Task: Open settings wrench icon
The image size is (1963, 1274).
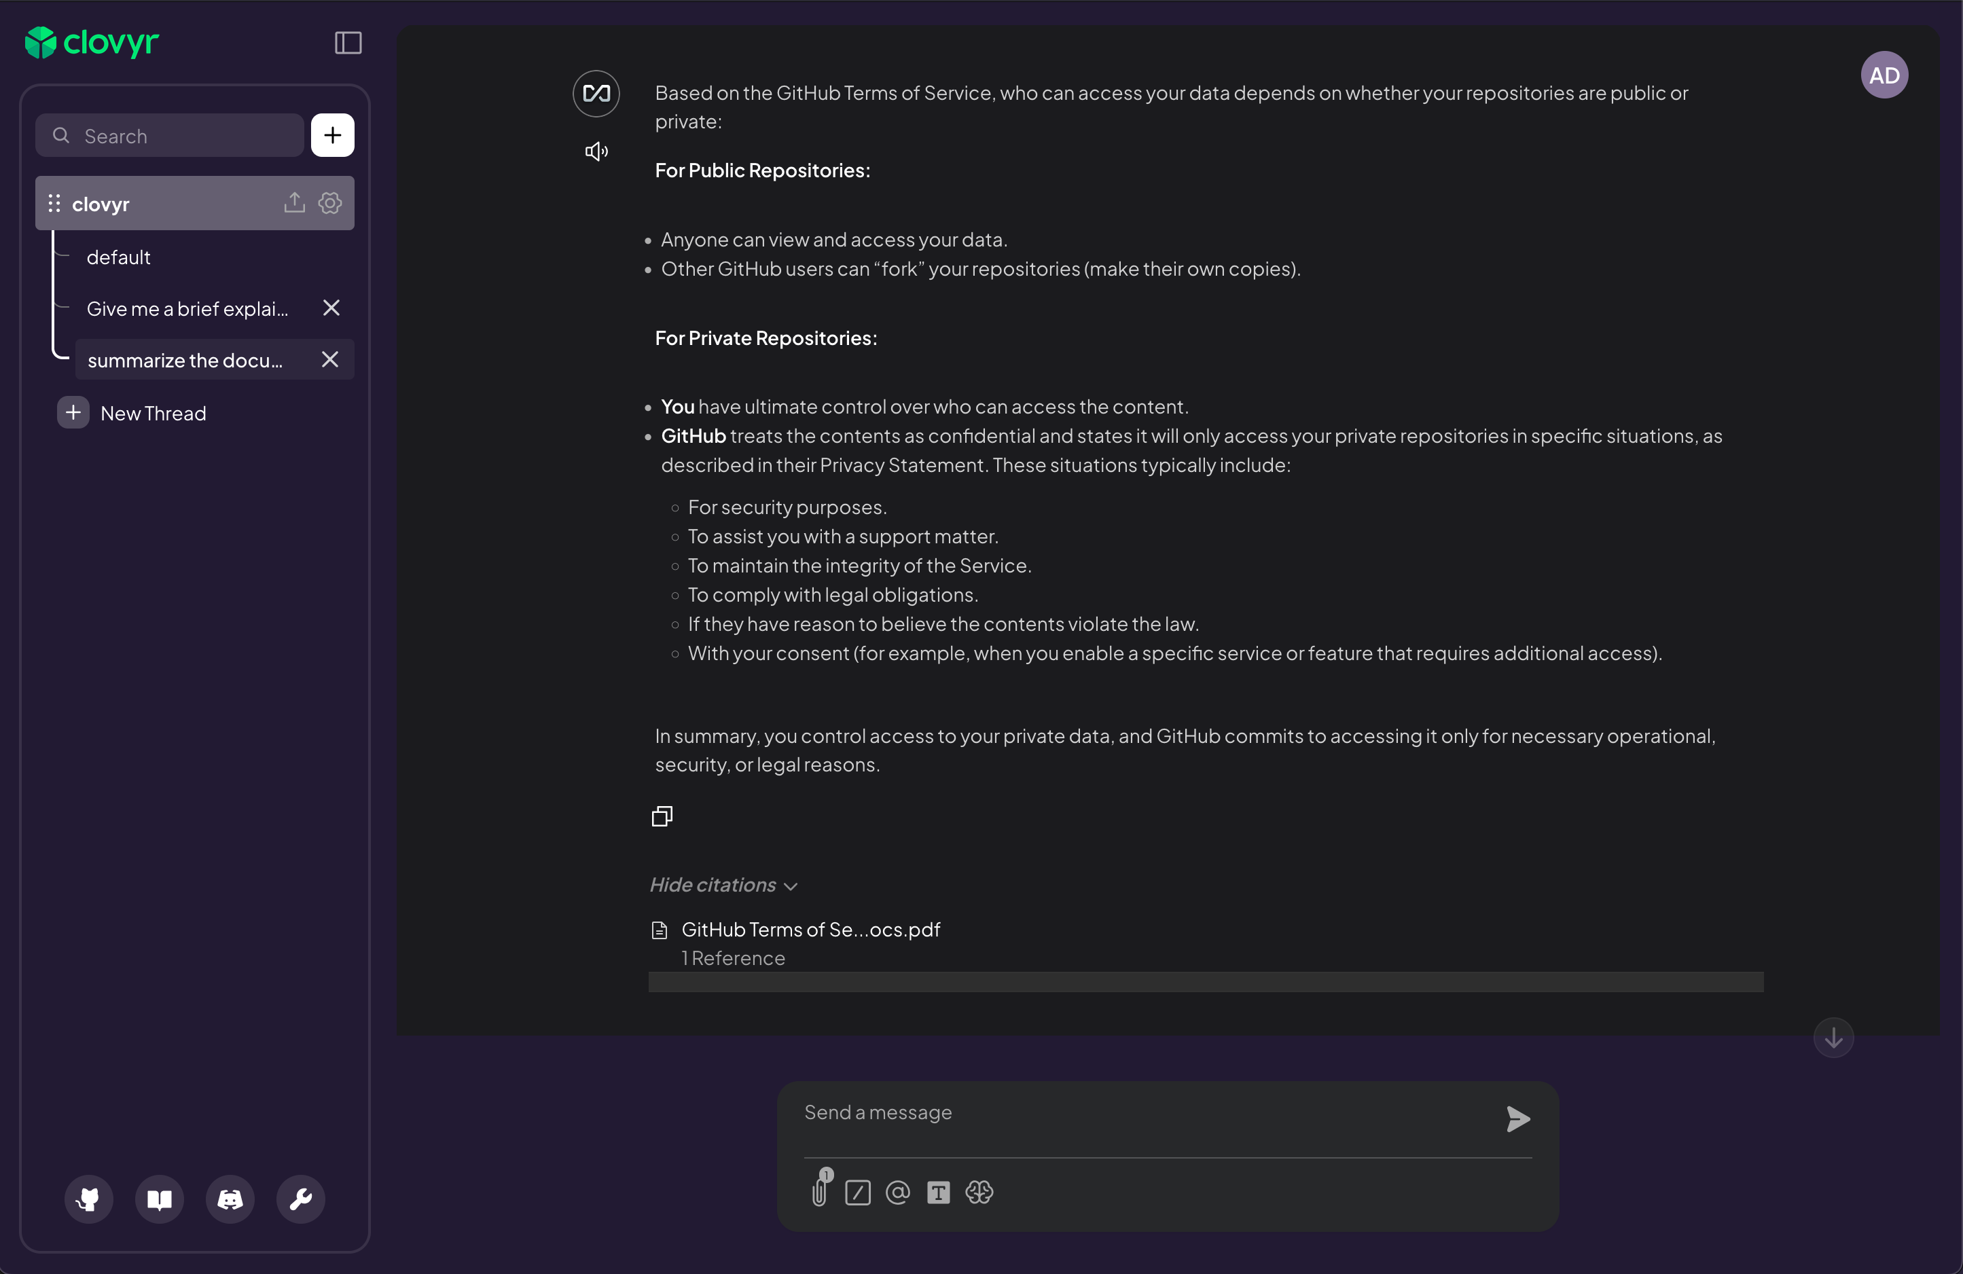Action: [301, 1198]
